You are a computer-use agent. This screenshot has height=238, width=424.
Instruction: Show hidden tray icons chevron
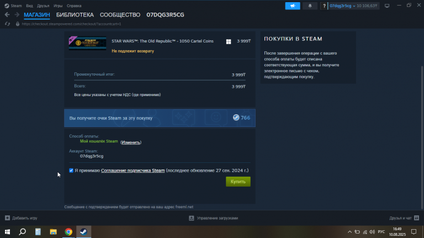349,232
